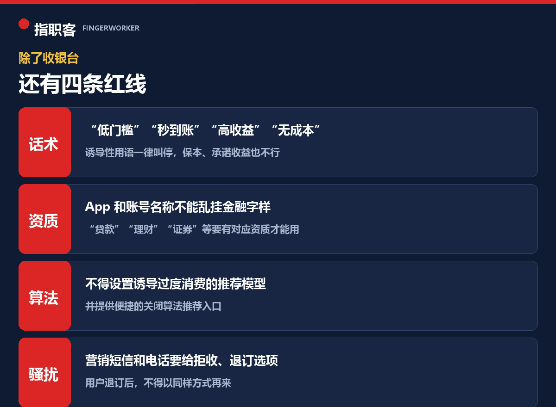
Task: Click the headline 还有四条红线
Action: coord(82,85)
